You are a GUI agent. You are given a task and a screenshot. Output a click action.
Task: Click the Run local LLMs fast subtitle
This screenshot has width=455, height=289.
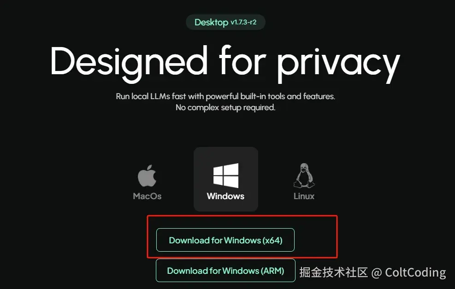click(225, 96)
